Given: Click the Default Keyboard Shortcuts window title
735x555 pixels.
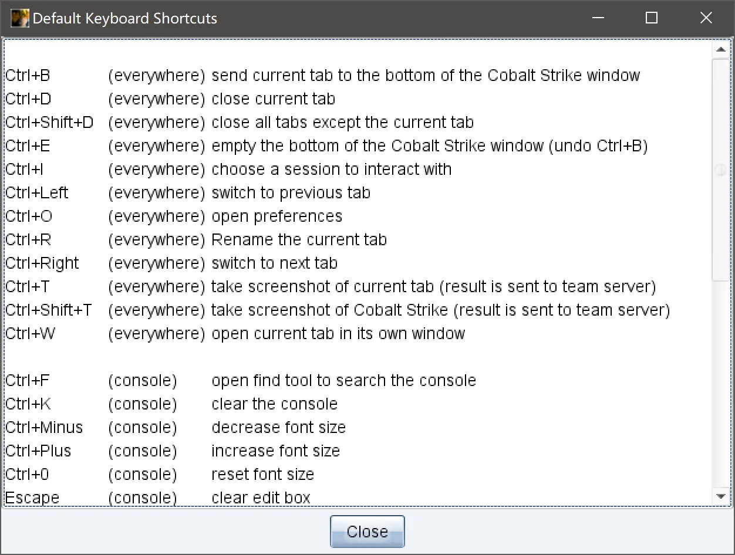Looking at the screenshot, I should pos(124,18).
